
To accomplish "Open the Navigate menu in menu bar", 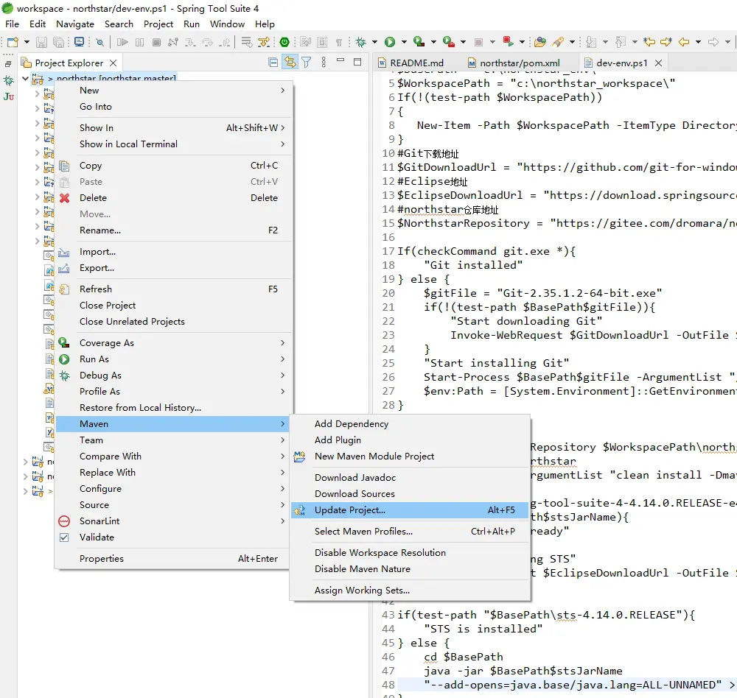I will click(75, 24).
